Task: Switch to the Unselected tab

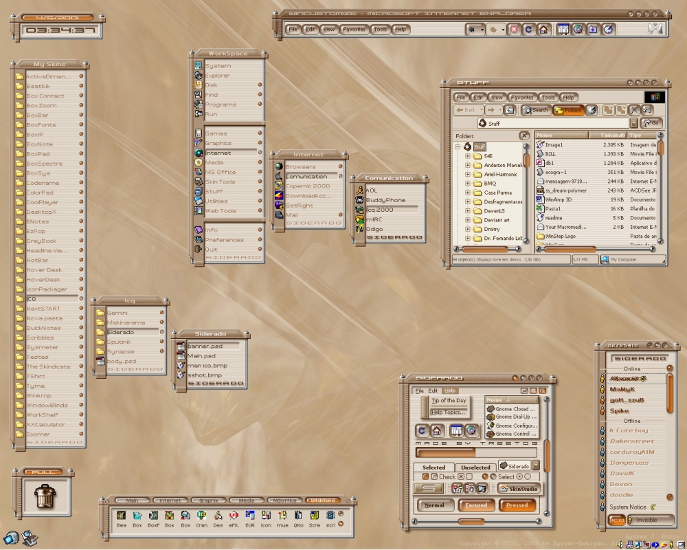Action: click(475, 467)
